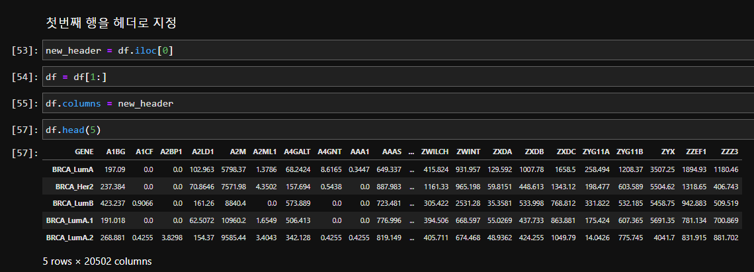The height and width of the screenshot is (272, 754).
Task: Click the value 14.0426 in the ZYG11A column
Action: (x=598, y=238)
